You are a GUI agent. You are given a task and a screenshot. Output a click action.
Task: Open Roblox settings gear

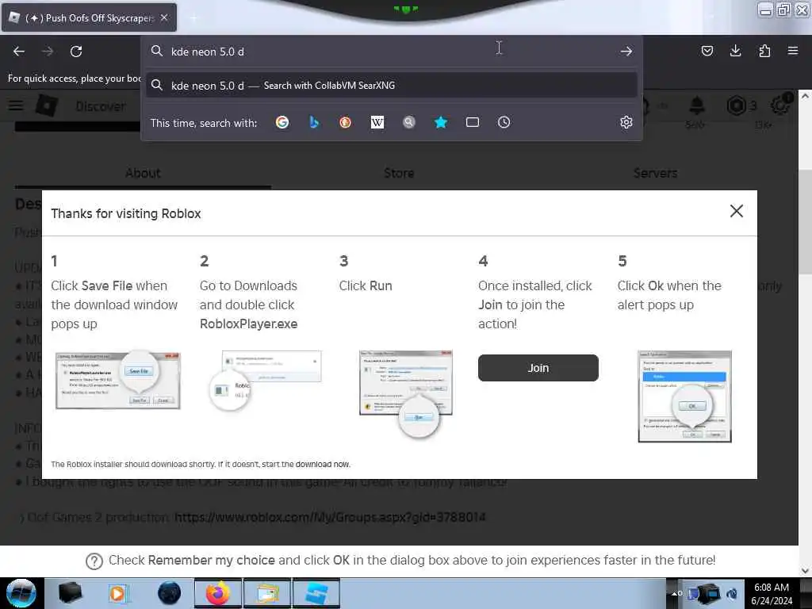[780, 105]
